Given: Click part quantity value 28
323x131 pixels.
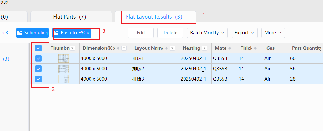Looking at the screenshot, I should coord(293,79).
